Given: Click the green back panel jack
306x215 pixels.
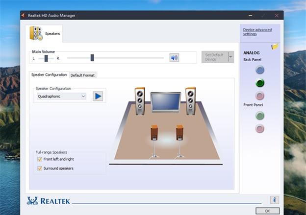Looking at the screenshot, I should point(260,83).
